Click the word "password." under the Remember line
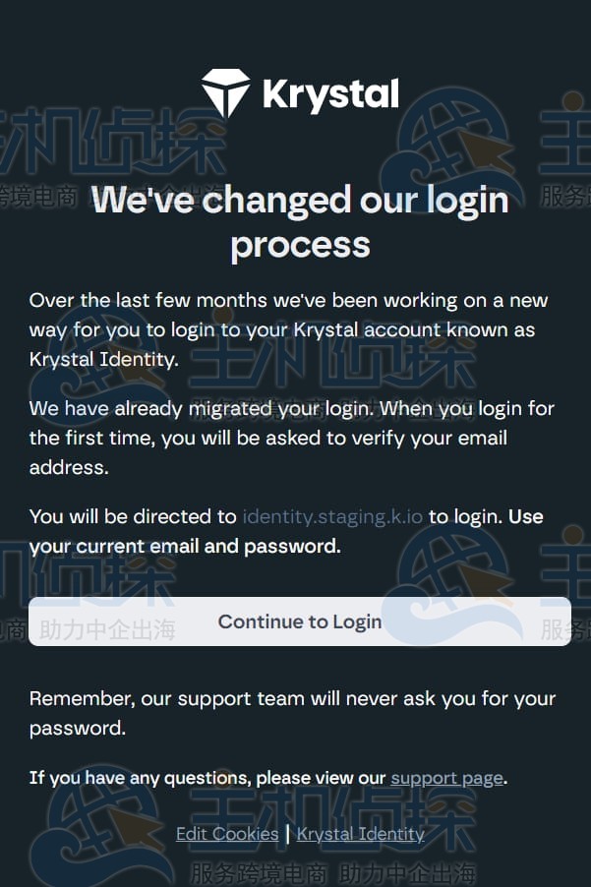Viewport: 591px width, 887px height. click(77, 729)
